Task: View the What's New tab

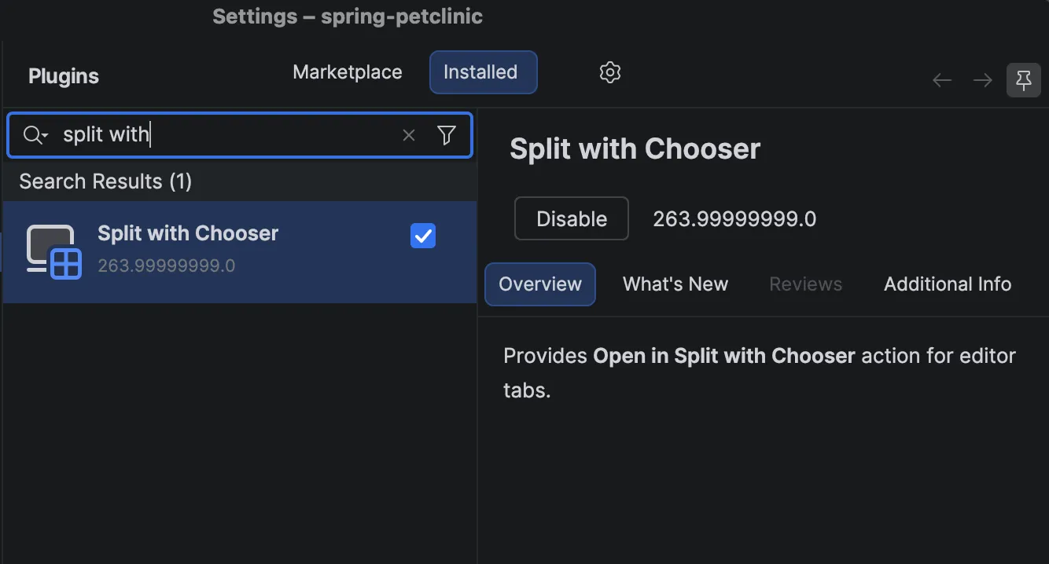Action: (x=675, y=284)
